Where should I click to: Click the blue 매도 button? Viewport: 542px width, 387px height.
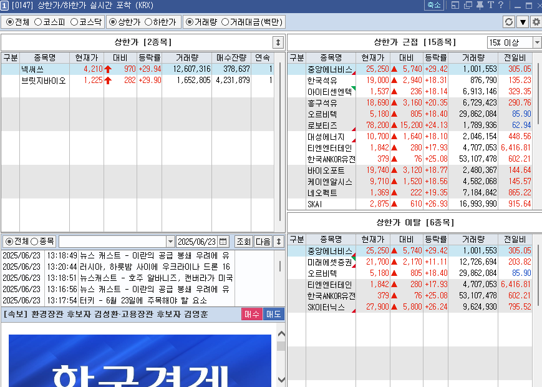coord(273,314)
